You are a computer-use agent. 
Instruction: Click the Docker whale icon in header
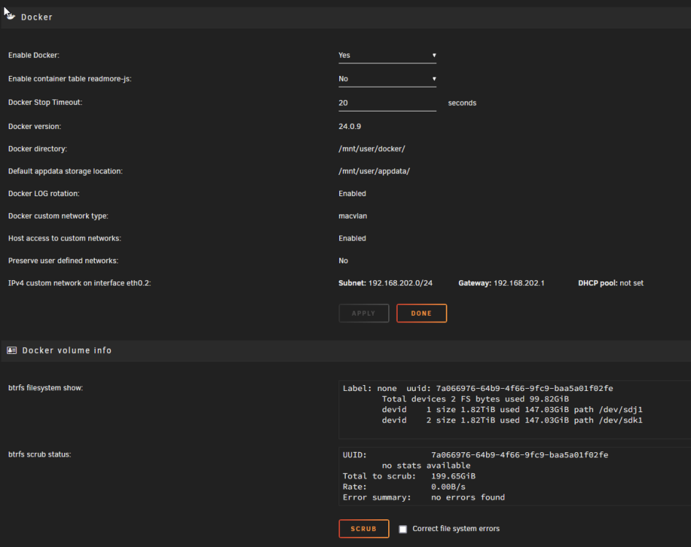click(x=10, y=17)
